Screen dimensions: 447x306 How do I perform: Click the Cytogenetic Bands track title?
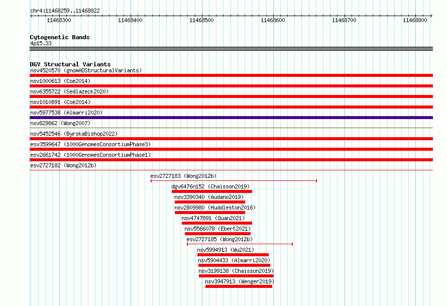[60, 37]
